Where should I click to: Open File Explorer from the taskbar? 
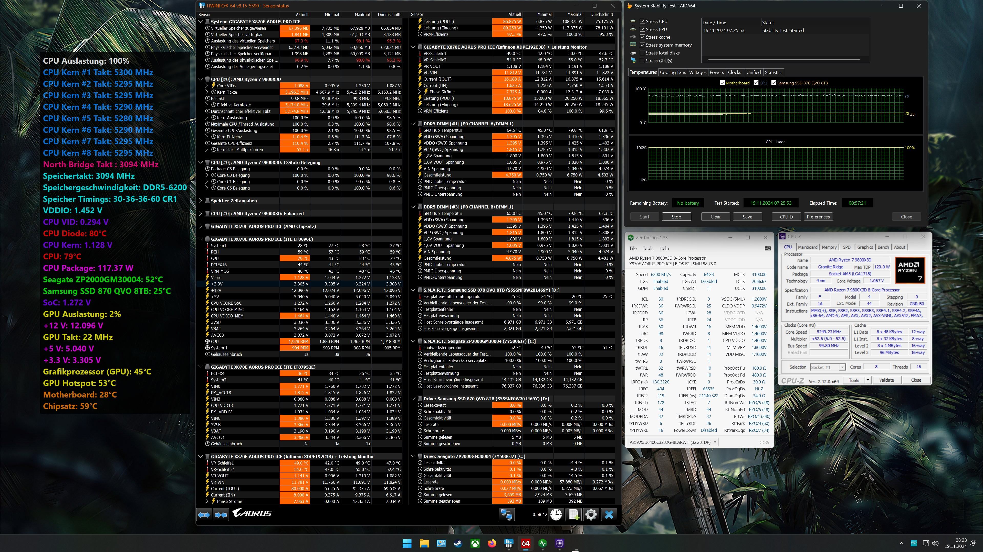coord(424,543)
